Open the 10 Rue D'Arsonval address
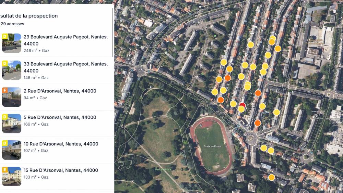This screenshot has height=193, width=343. point(57,150)
